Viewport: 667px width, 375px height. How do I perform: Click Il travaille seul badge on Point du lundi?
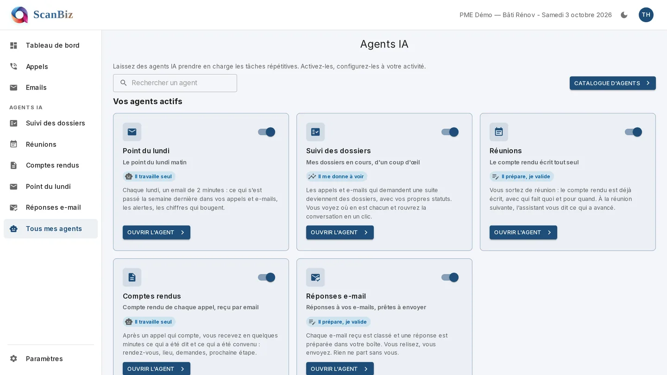click(x=149, y=176)
